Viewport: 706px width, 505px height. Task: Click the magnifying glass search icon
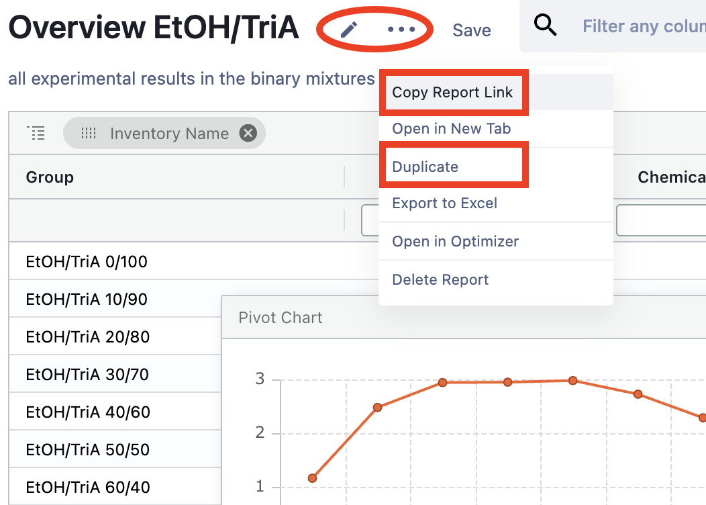point(546,26)
